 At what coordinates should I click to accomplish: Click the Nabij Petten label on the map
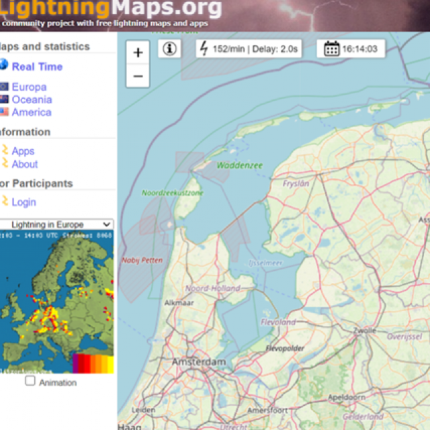(x=142, y=260)
